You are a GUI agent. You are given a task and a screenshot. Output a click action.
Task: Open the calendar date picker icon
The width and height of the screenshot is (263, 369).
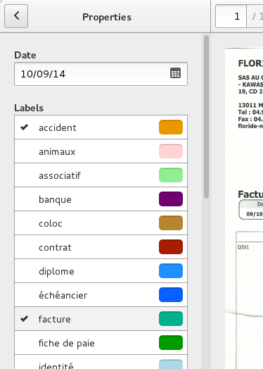[x=175, y=73]
